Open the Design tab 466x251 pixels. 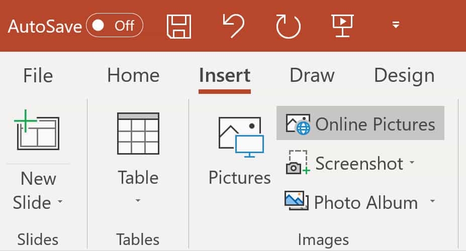pos(404,76)
